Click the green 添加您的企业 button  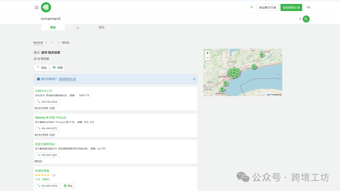pyautogui.click(x=291, y=8)
